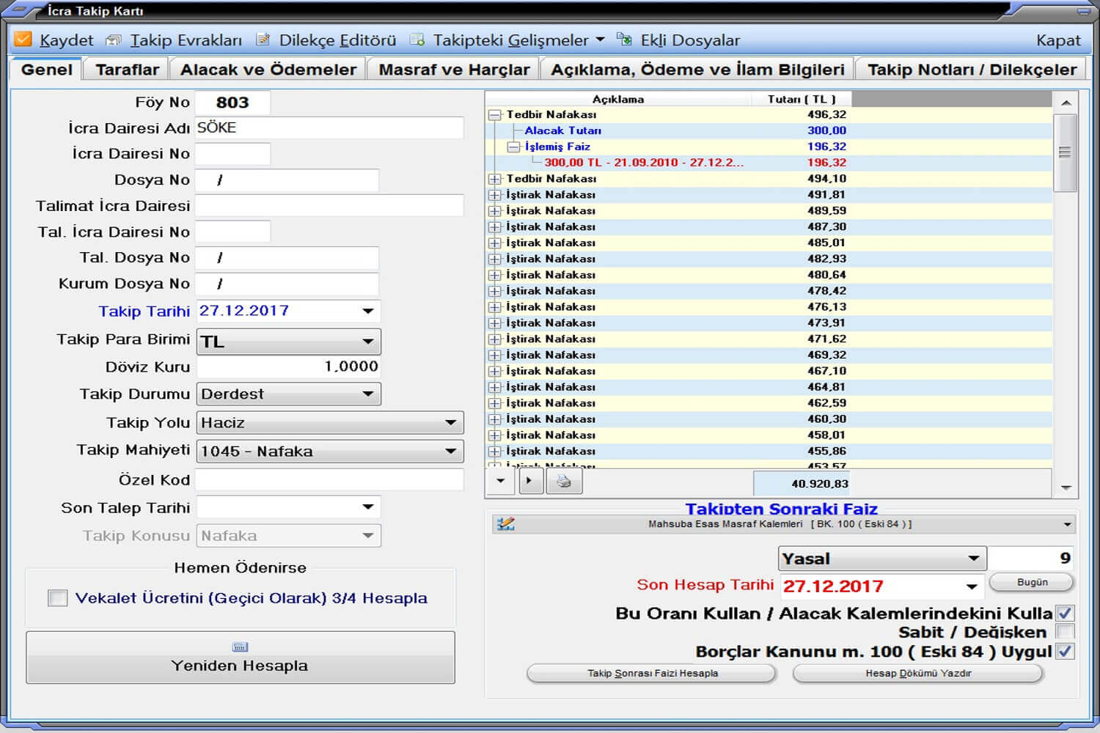
Task: Click play arrow button below claims list
Action: coord(530,482)
